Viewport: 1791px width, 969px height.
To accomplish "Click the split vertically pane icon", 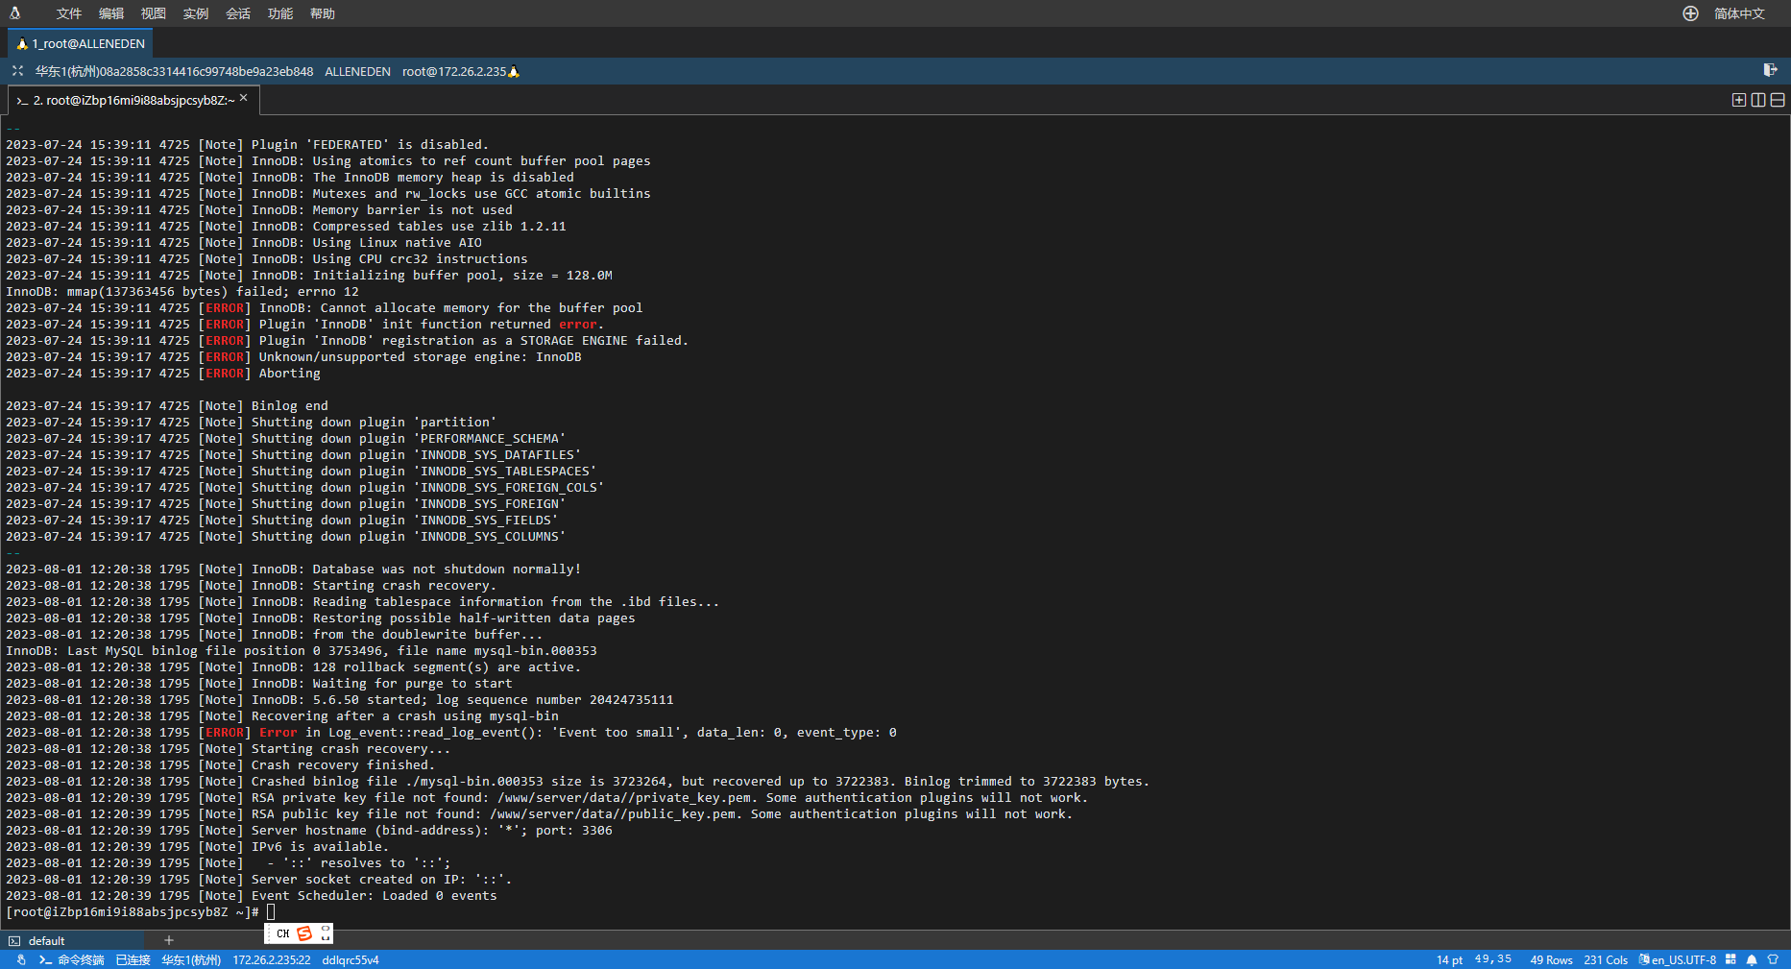I will pos(1758,100).
